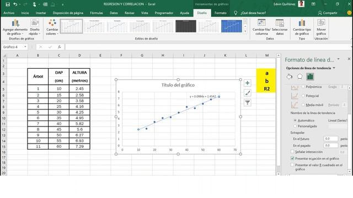Select Polinómica trendline option
Image resolution: width=353 pixels, height=198 pixels.
pos(303,87)
